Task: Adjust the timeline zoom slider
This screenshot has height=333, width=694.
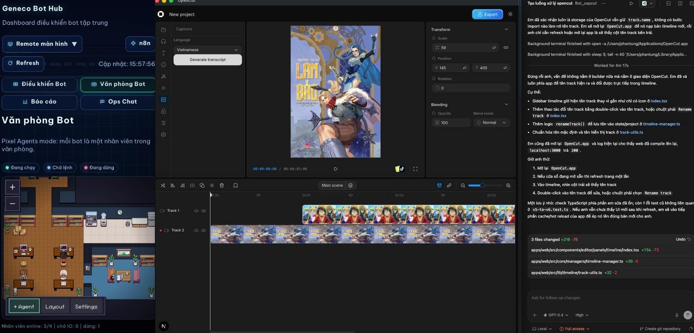Action: tap(482, 185)
